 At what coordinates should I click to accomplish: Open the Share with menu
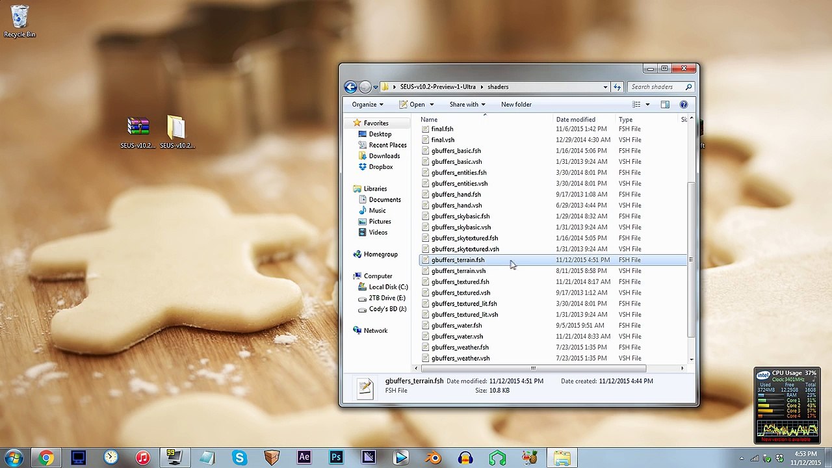click(467, 105)
